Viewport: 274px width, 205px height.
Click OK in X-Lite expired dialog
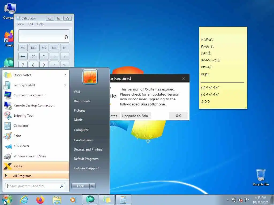[x=178, y=116]
